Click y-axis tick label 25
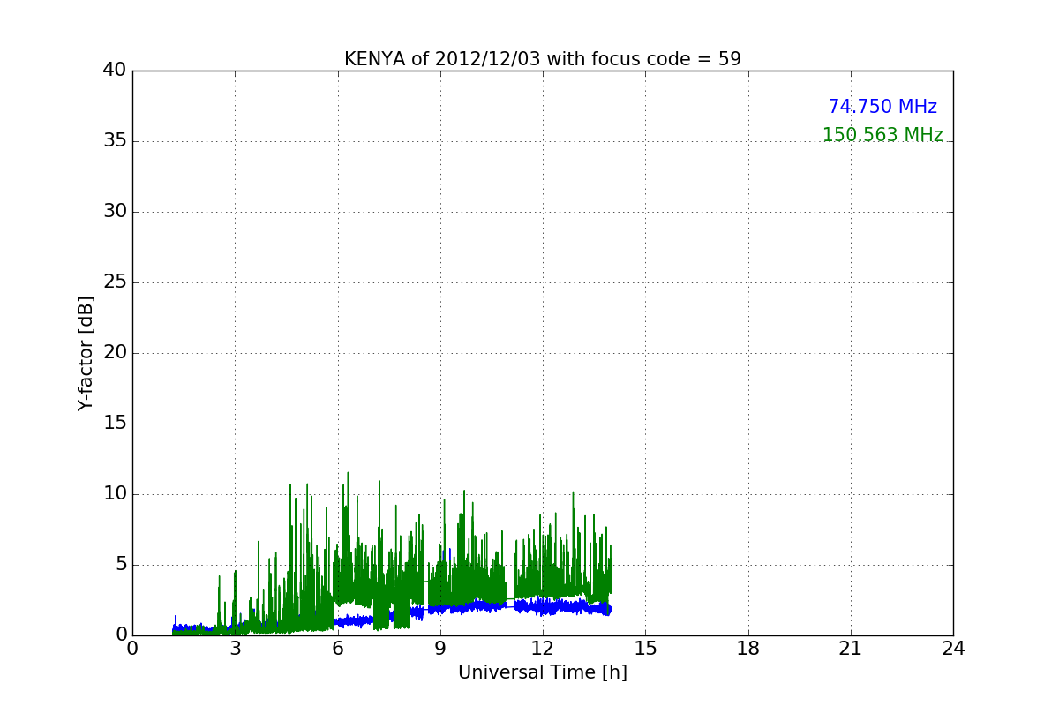The width and height of the screenshot is (1059, 706). [x=115, y=282]
